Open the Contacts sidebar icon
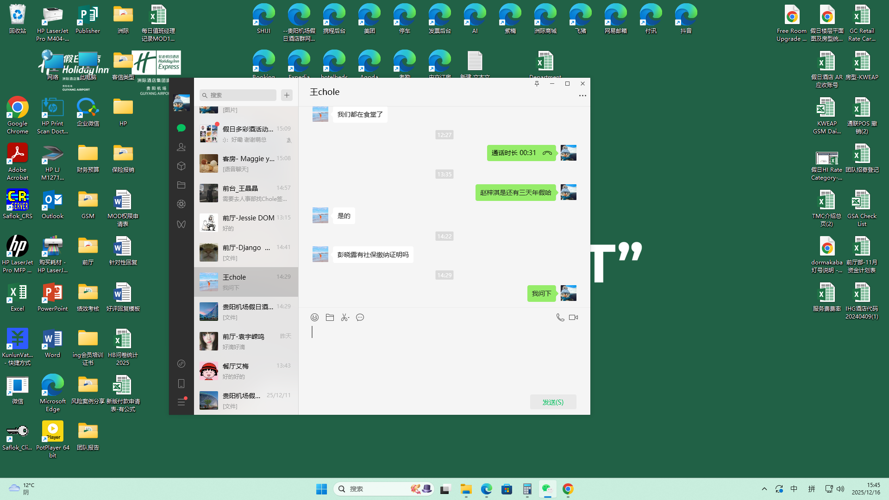889x500 pixels. coord(182,147)
